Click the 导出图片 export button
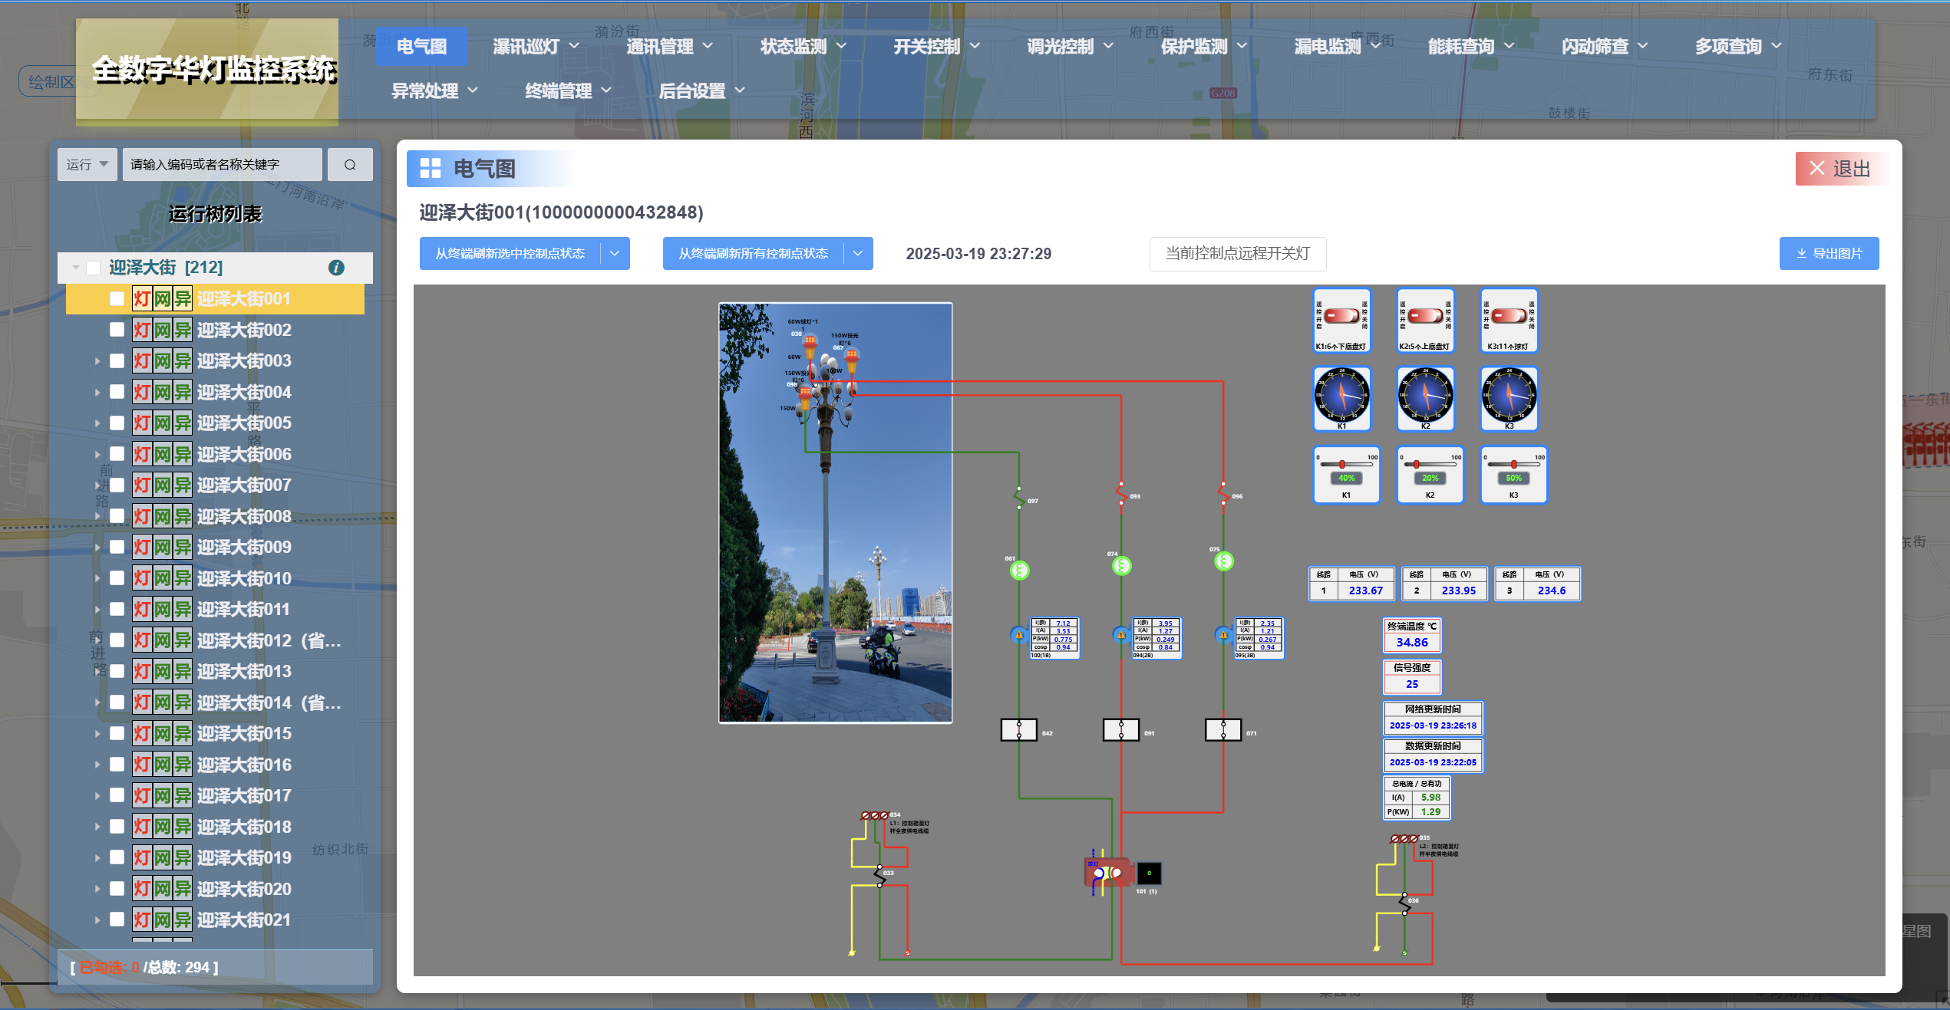The width and height of the screenshot is (1950, 1010). [x=1830, y=254]
